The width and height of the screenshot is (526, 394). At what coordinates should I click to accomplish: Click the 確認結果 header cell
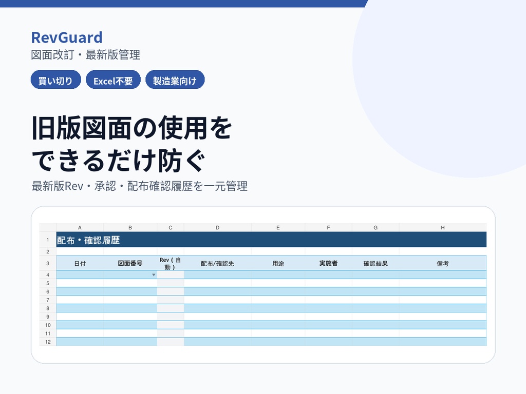pyautogui.click(x=375, y=263)
